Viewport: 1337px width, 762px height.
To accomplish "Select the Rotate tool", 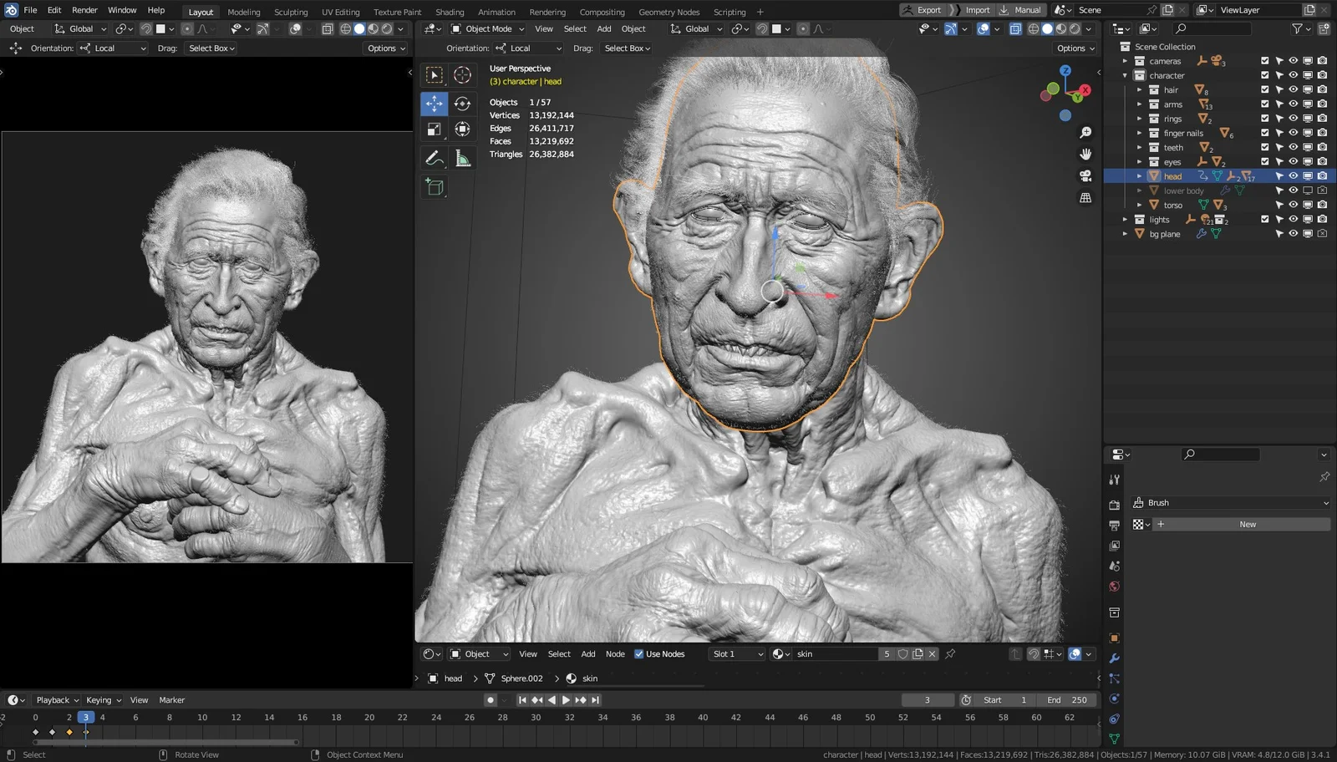I will [x=462, y=104].
